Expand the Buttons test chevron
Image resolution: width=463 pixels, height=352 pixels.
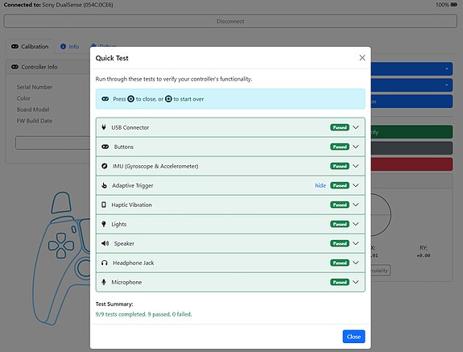point(356,147)
